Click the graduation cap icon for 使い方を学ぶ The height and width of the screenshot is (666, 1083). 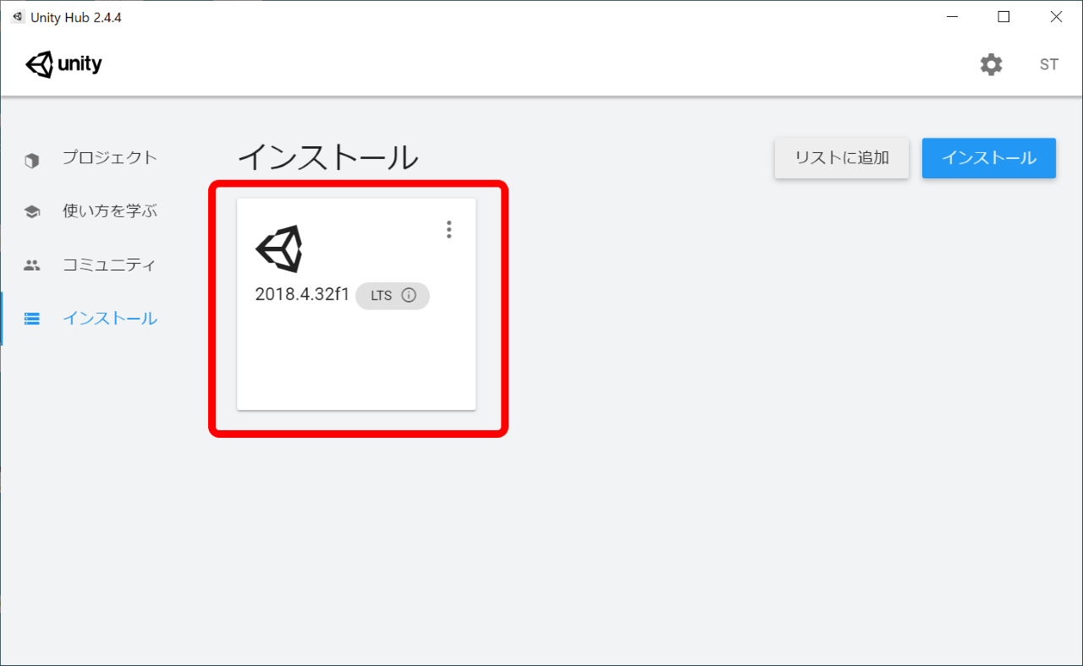point(32,212)
